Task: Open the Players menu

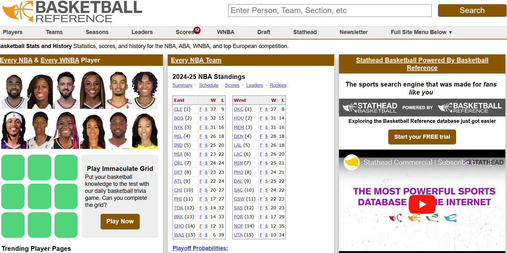Action: pyautogui.click(x=13, y=32)
